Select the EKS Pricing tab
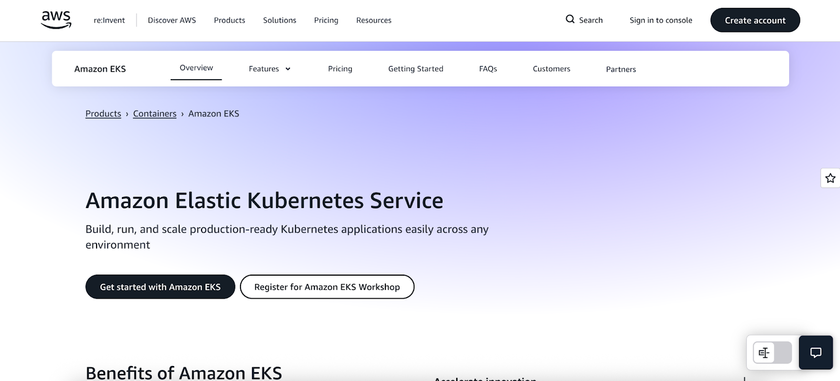840x381 pixels. [340, 69]
